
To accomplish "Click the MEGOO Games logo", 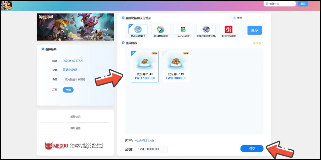I will (x=56, y=146).
